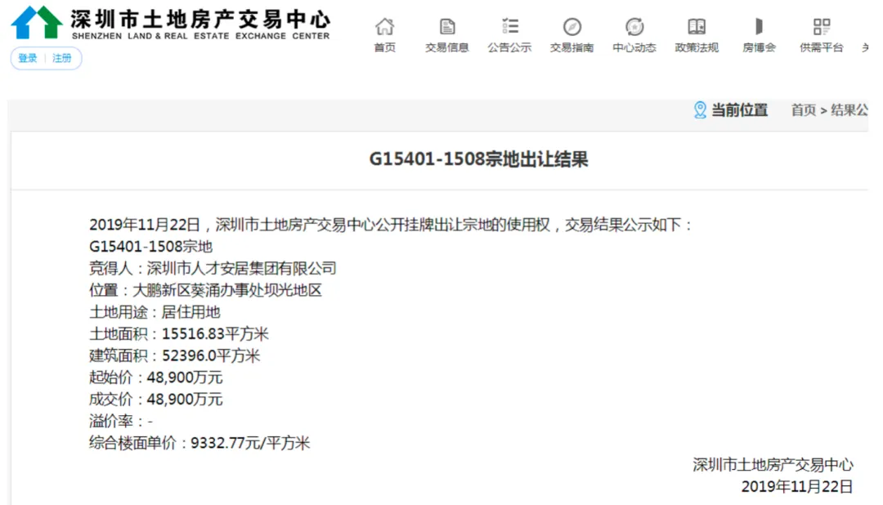Click the 建筑面积：52396.0平方米 line
Screen dimensions: 883x505
pos(175,355)
